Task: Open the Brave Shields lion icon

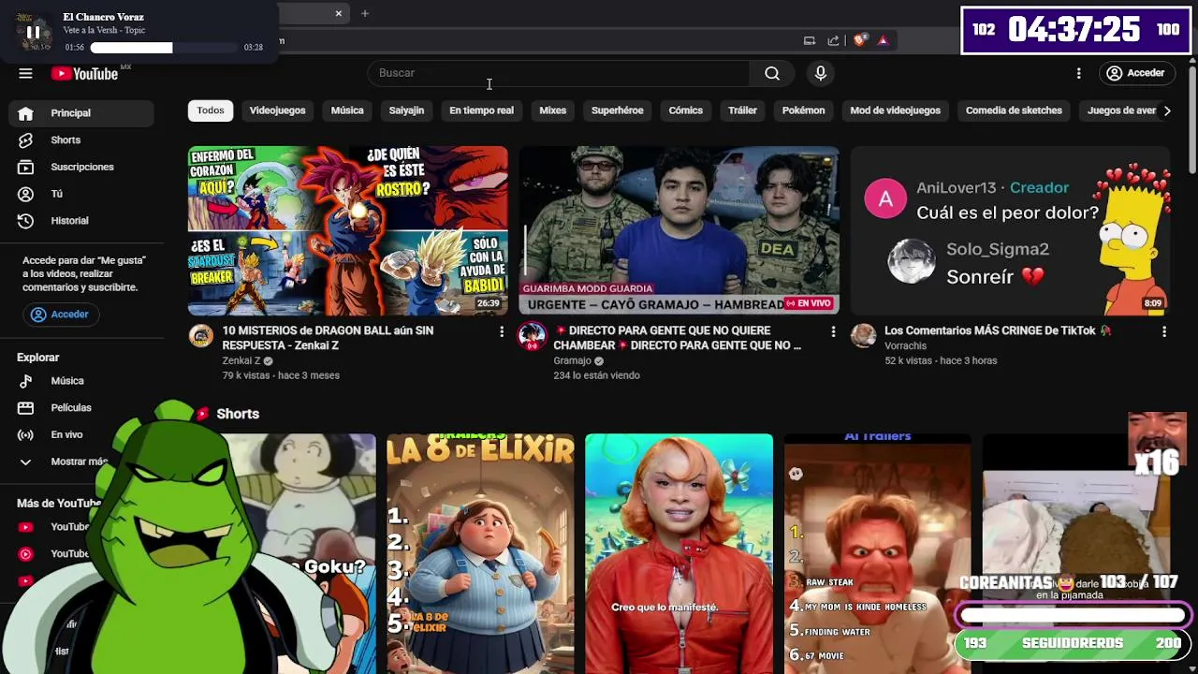Action: (x=859, y=40)
